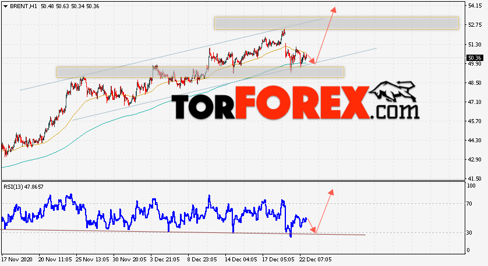Image resolution: width=488 pixels, height=266 pixels.
Task: Select price axis label 47.10
Action: coord(475,102)
